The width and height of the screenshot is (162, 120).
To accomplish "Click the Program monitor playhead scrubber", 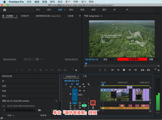I will click(x=86, y=64).
